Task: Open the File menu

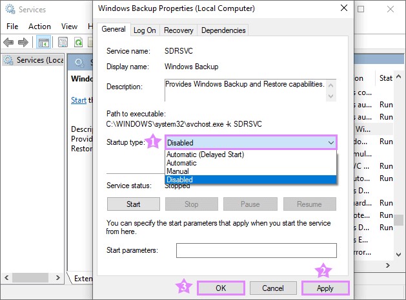Action: [x=12, y=27]
